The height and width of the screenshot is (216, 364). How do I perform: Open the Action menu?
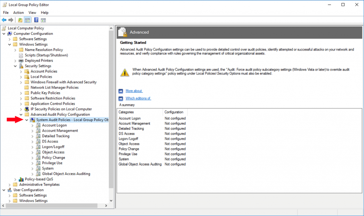(18, 12)
